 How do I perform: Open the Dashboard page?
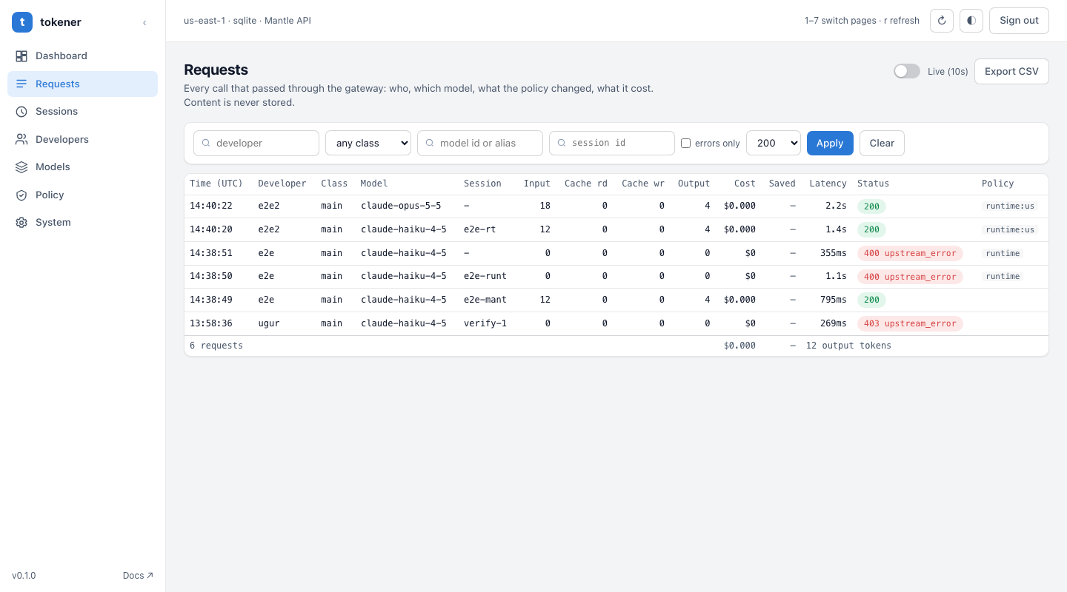(82, 56)
